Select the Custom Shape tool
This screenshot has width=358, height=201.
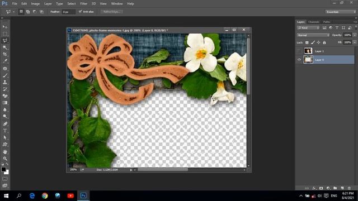tap(5, 145)
